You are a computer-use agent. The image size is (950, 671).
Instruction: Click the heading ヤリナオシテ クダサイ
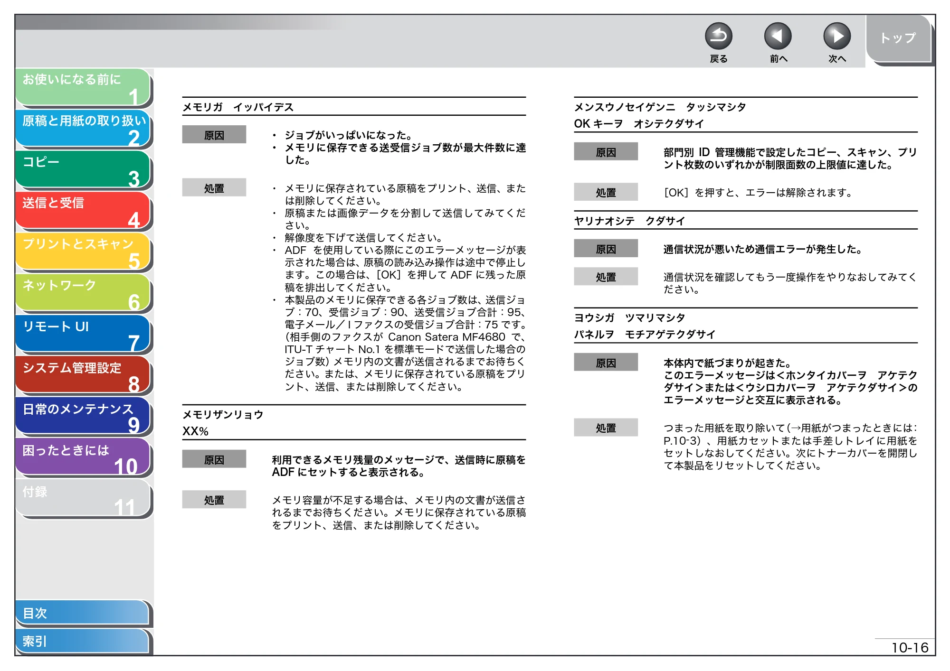point(629,221)
